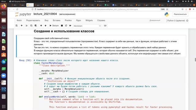Restart the kernel icon
The image size is (196, 110).
click(66, 26)
